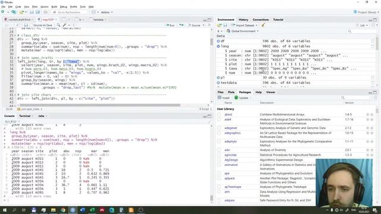Click the Search icon on Windows taskbar
The image size is (381, 214).
(14, 210)
